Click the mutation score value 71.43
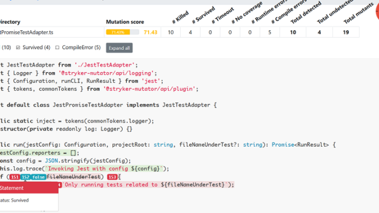This screenshot has height=213, width=379. [150, 32]
